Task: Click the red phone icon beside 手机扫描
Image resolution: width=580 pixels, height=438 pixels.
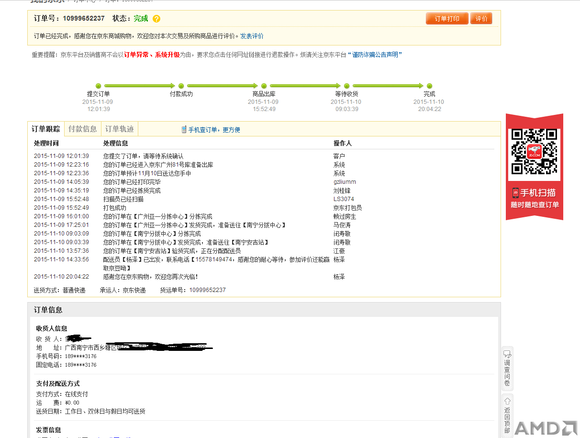Action: (x=516, y=193)
